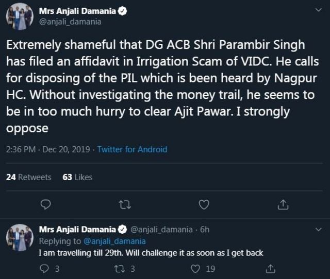Like the main tweet by Anjali Damania
Viewport: 330px width, 279px height.
tap(204, 205)
